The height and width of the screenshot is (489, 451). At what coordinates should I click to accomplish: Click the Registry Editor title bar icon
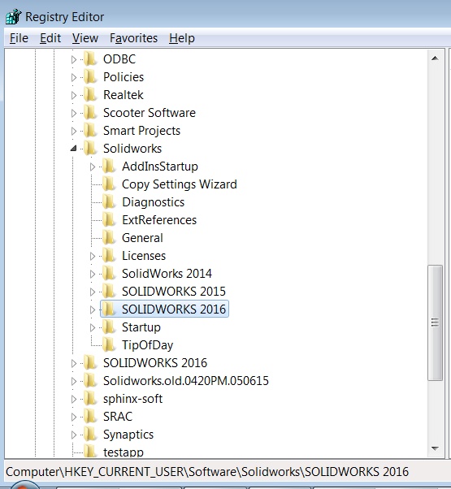coord(13,16)
